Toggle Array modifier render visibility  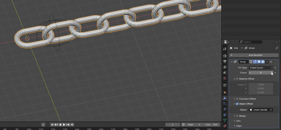(263, 62)
